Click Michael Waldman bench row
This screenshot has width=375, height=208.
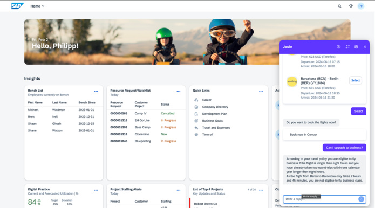63,110
